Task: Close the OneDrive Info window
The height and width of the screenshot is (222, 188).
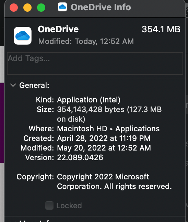Action: [14, 8]
